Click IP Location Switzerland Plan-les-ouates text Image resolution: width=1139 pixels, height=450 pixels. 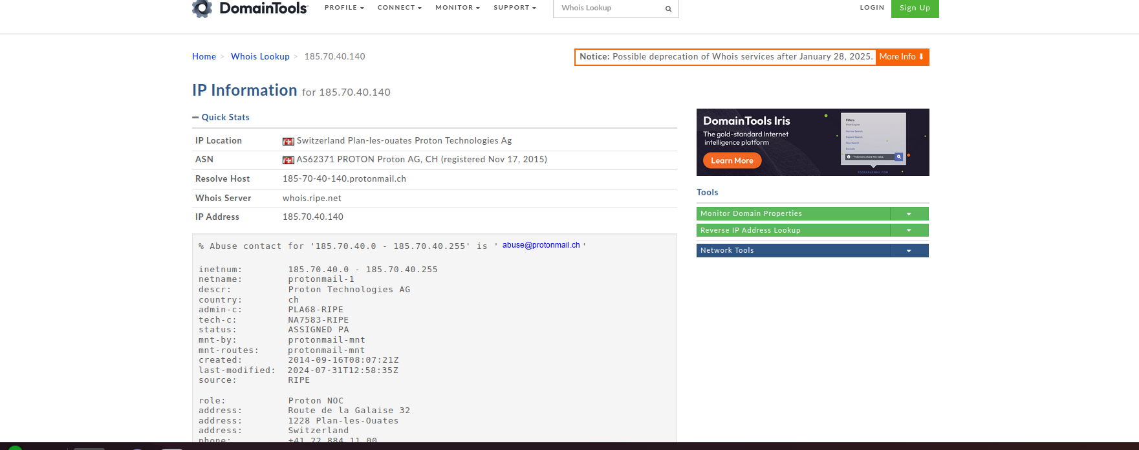click(404, 141)
